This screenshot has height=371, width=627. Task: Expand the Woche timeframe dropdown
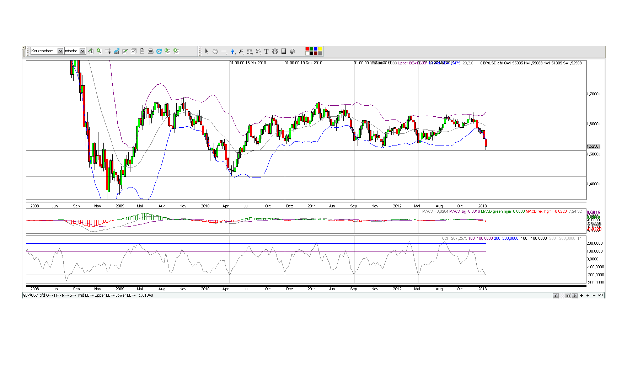pyautogui.click(x=82, y=51)
